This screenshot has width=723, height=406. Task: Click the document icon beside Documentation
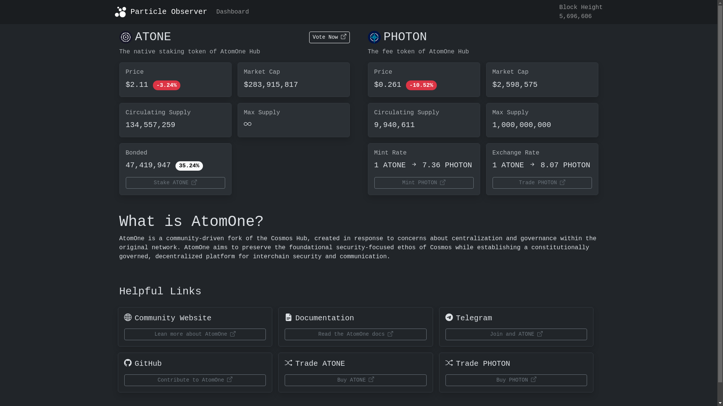coord(288,317)
